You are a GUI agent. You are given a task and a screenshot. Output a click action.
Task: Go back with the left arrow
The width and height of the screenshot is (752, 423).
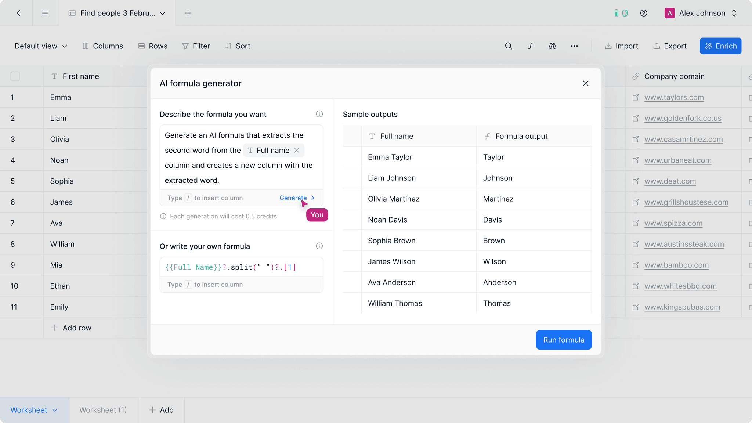point(19,13)
